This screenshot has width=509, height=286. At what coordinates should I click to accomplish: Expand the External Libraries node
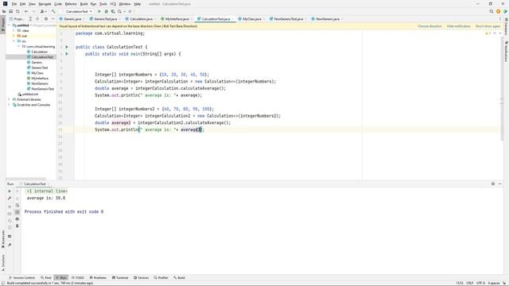tap(9, 99)
